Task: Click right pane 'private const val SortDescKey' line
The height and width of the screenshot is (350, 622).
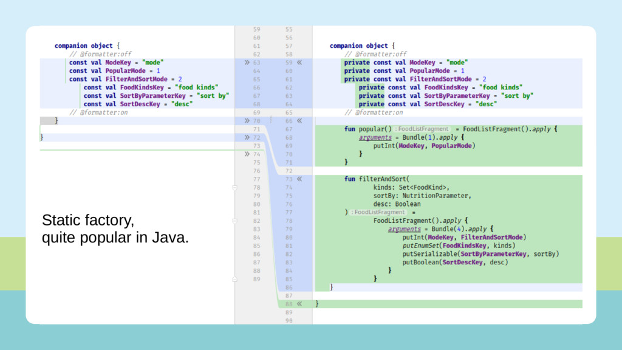Action: 428,104
